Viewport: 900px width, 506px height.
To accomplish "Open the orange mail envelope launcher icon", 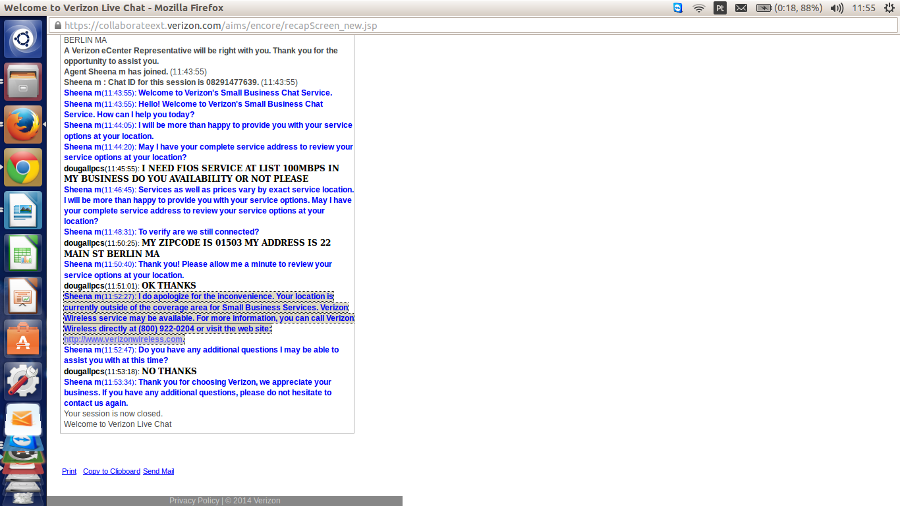I will (23, 419).
